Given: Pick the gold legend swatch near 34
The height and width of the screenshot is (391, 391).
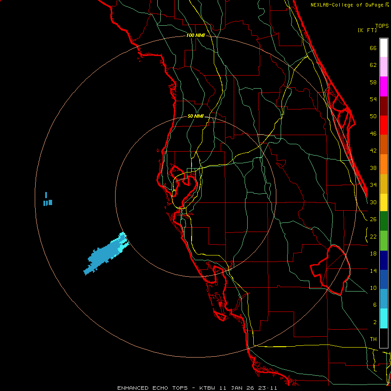Looking at the screenshot, I should point(384,184).
